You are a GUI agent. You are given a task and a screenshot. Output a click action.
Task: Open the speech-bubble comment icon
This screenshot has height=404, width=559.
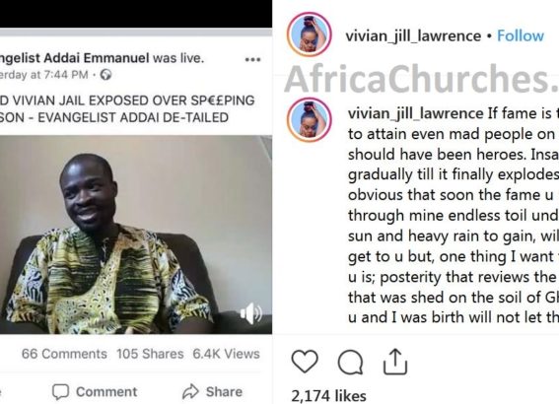coord(351,363)
